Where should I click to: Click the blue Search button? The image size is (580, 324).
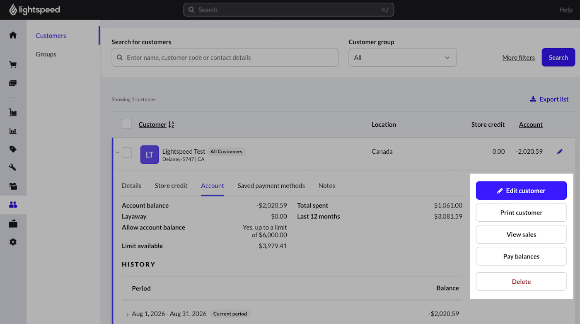[x=558, y=57]
